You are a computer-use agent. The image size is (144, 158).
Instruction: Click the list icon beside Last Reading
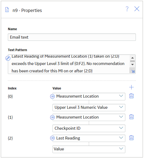coord(52,138)
